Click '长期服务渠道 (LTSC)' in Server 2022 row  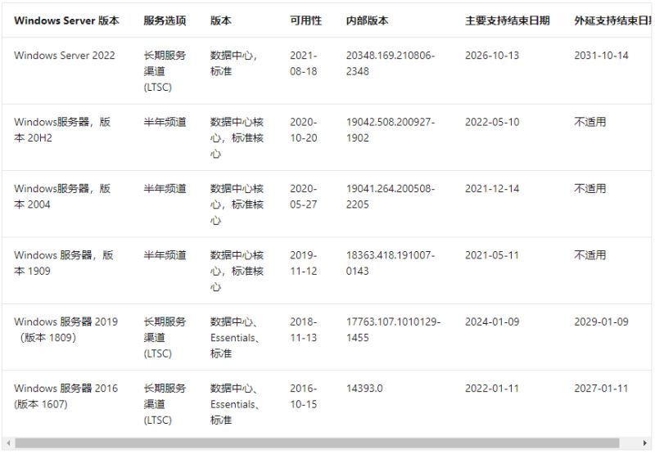tap(165, 71)
